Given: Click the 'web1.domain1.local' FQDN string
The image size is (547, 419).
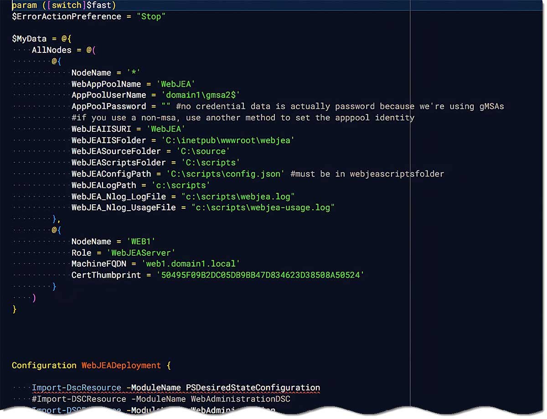Looking at the screenshot, I should pos(191,264).
